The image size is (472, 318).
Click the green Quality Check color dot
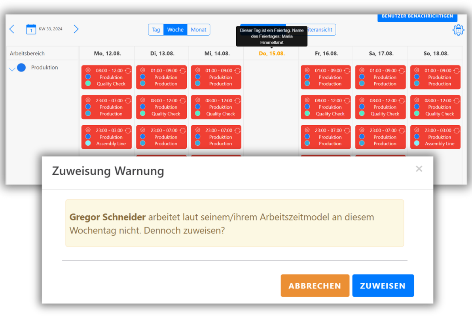click(x=88, y=83)
